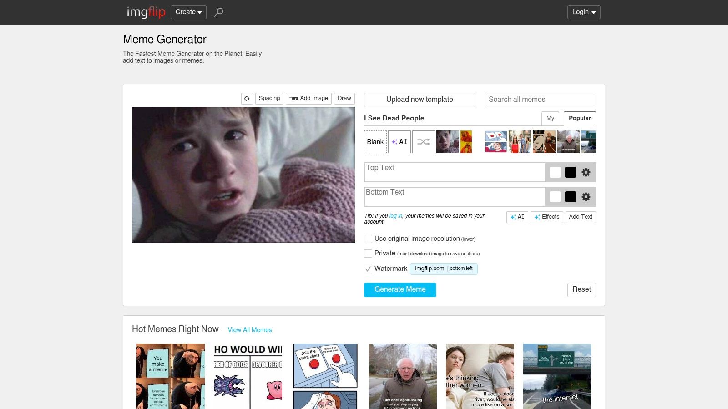Click the rotate image icon button
Screen dimensions: 728x409
point(247,99)
